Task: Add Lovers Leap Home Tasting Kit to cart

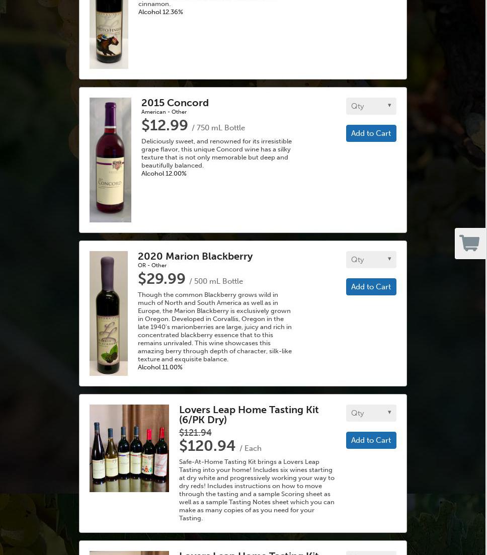Action: (371, 440)
